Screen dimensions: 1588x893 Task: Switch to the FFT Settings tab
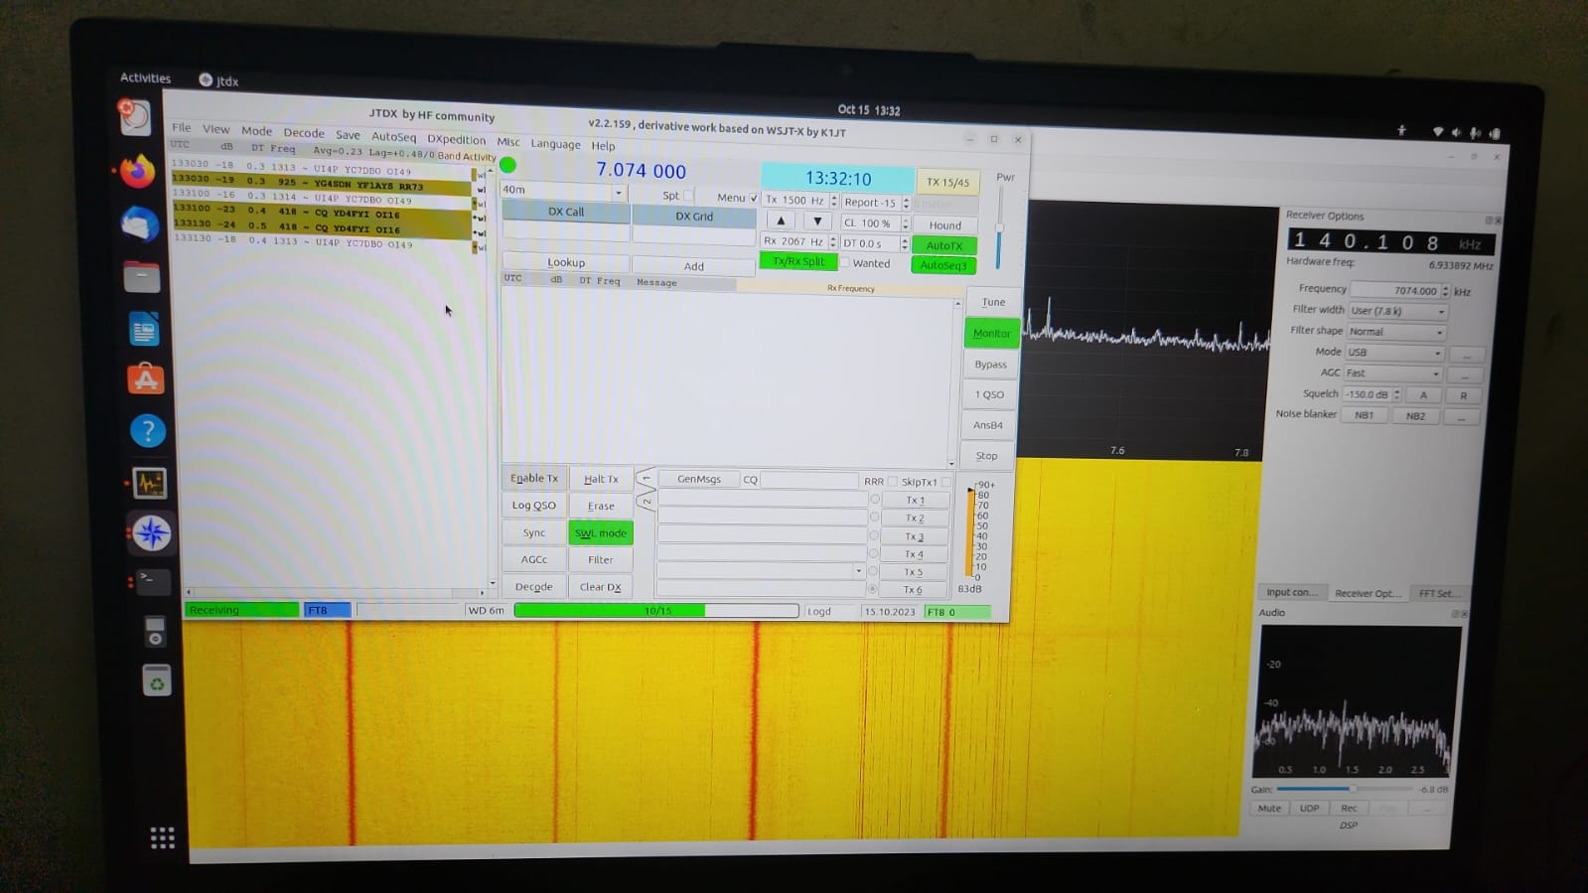click(1438, 593)
